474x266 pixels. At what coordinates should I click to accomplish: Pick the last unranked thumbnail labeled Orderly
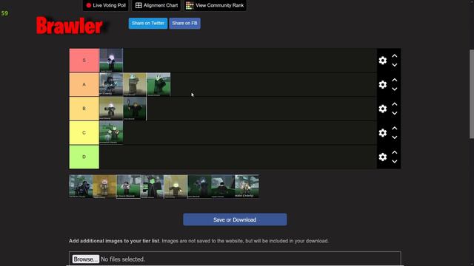point(247,186)
